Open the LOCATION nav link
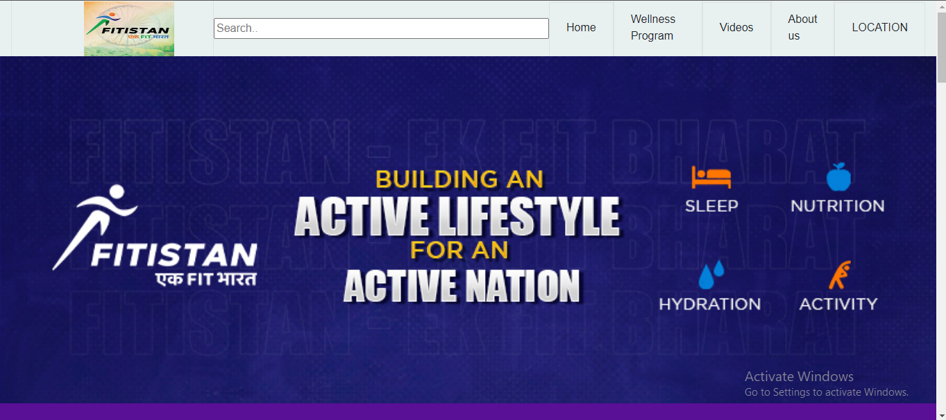This screenshot has height=420, width=946. coord(879,28)
